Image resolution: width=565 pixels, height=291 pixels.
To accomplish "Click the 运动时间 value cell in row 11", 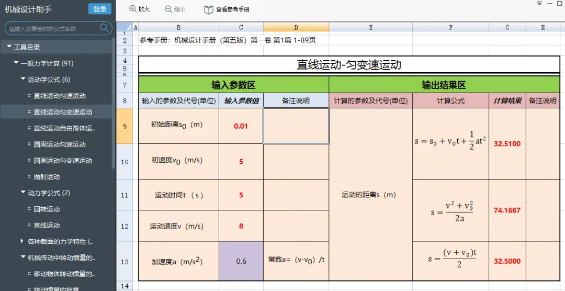I will point(241,195).
